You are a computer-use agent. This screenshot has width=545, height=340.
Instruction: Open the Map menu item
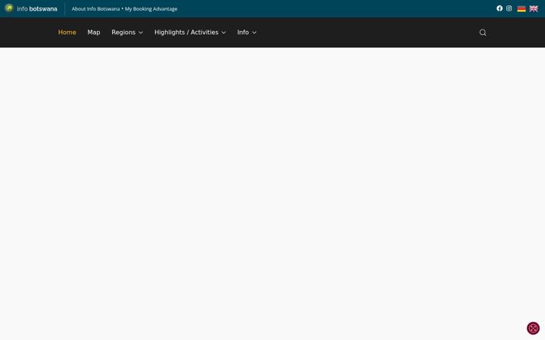94,32
